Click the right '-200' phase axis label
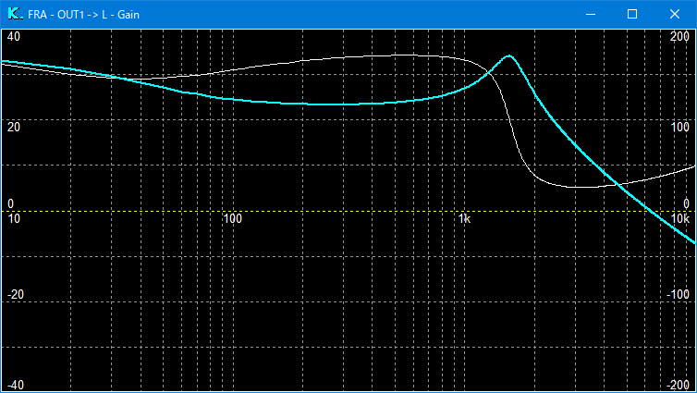This screenshot has height=393, width=697. click(678, 385)
